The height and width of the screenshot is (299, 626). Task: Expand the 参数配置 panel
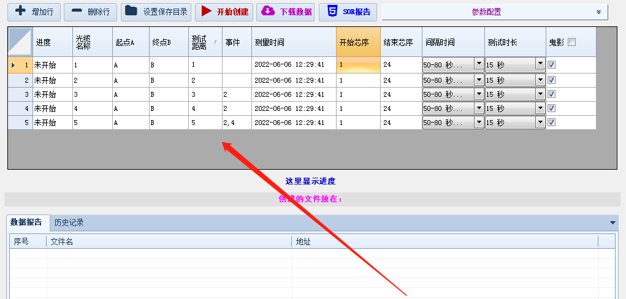(x=598, y=12)
